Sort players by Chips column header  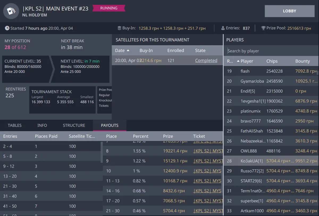272,61
